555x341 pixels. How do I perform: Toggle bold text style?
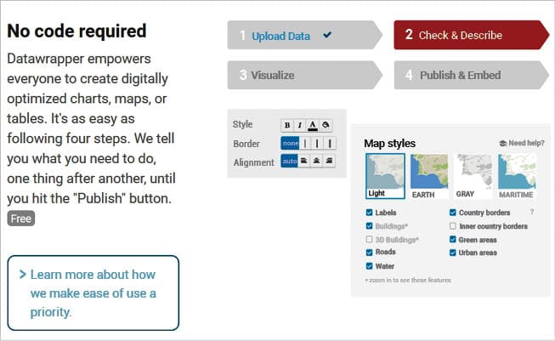287,124
